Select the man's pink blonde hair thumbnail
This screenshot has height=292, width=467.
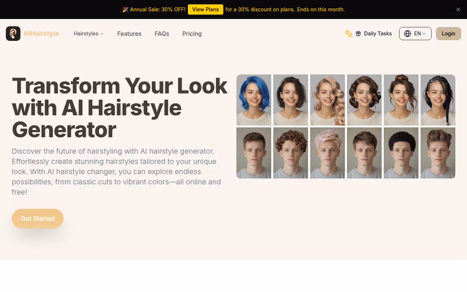pyautogui.click(x=327, y=153)
